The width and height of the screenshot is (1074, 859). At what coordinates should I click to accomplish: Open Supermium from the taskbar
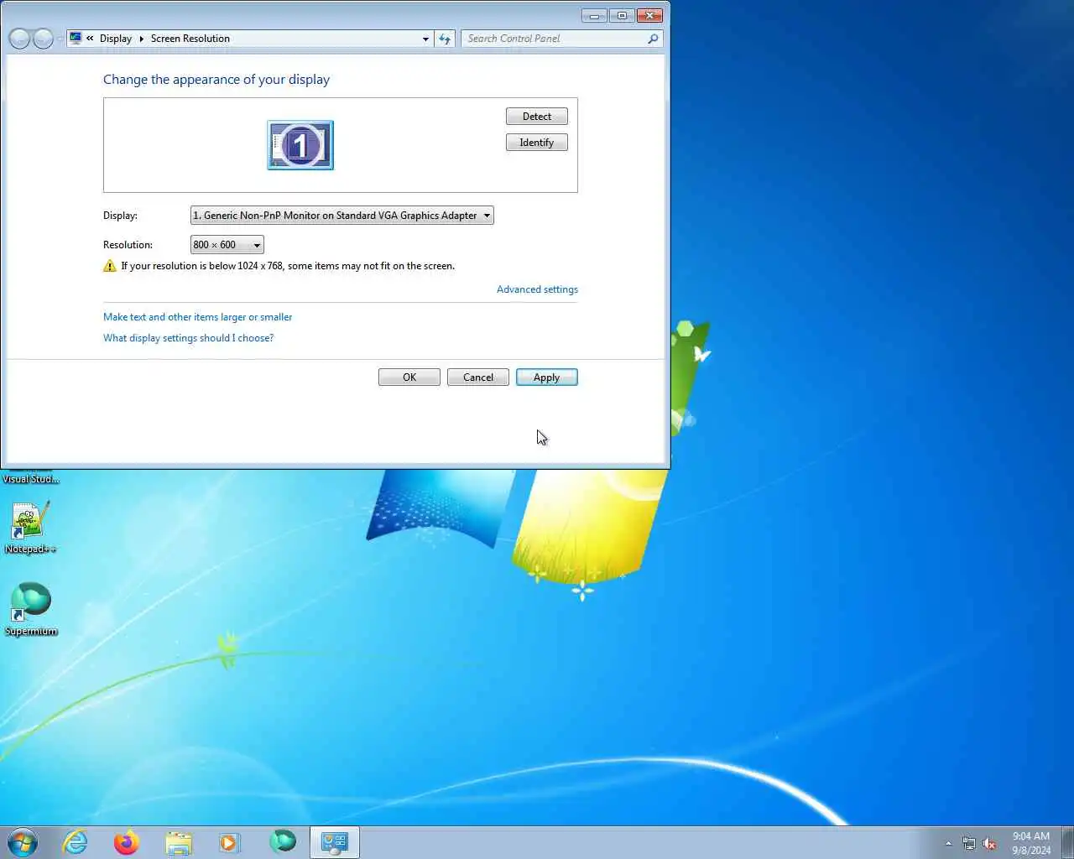[x=283, y=841]
